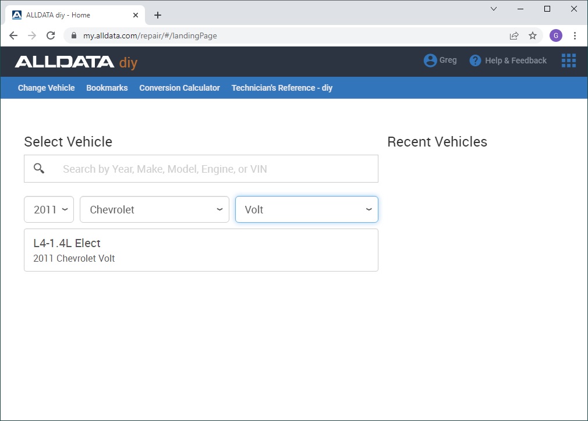Bookmark this page with star icon

coord(532,35)
